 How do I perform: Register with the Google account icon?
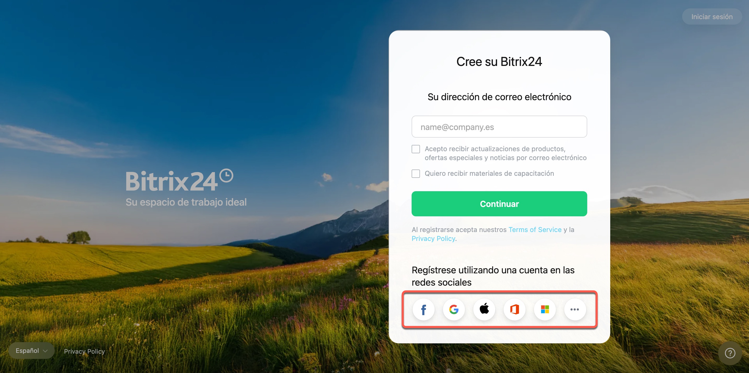point(454,310)
